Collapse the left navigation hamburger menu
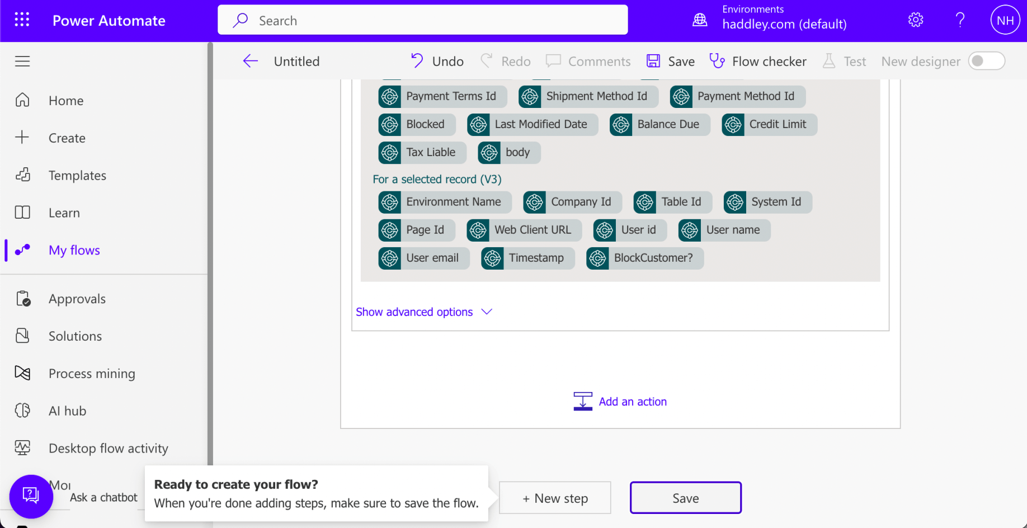This screenshot has width=1027, height=528. pyautogui.click(x=22, y=61)
